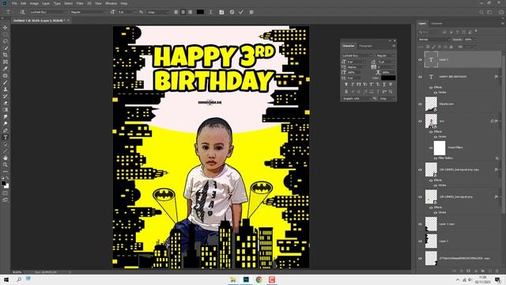The width and height of the screenshot is (506, 285).
Task: Apply Faux Bold in Character panel
Action: coord(346,85)
